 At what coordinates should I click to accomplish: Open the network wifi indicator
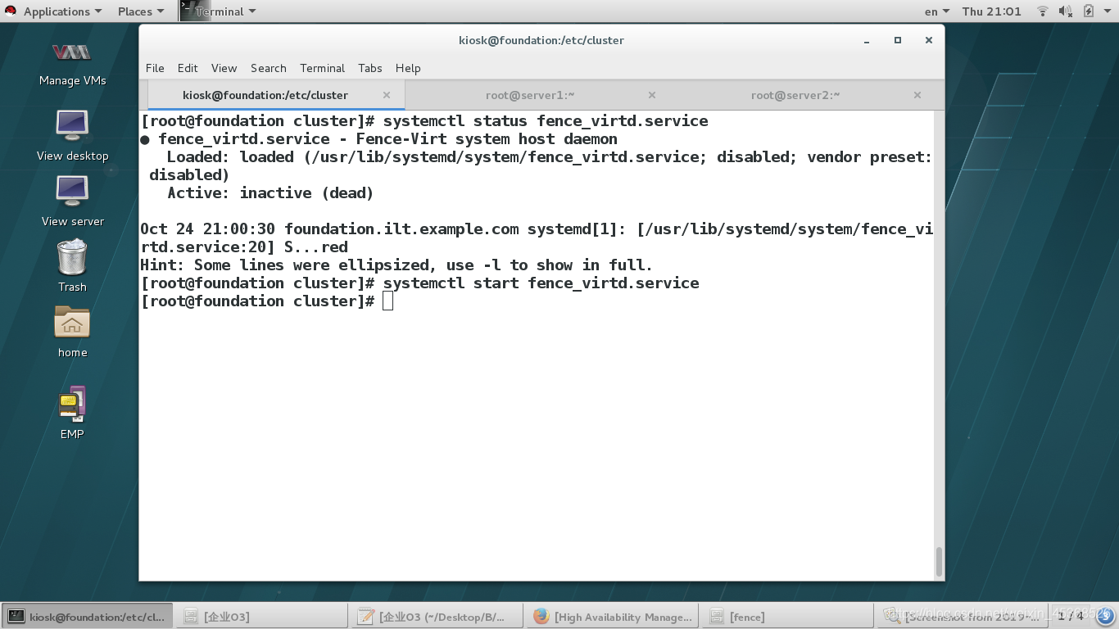coord(1043,11)
